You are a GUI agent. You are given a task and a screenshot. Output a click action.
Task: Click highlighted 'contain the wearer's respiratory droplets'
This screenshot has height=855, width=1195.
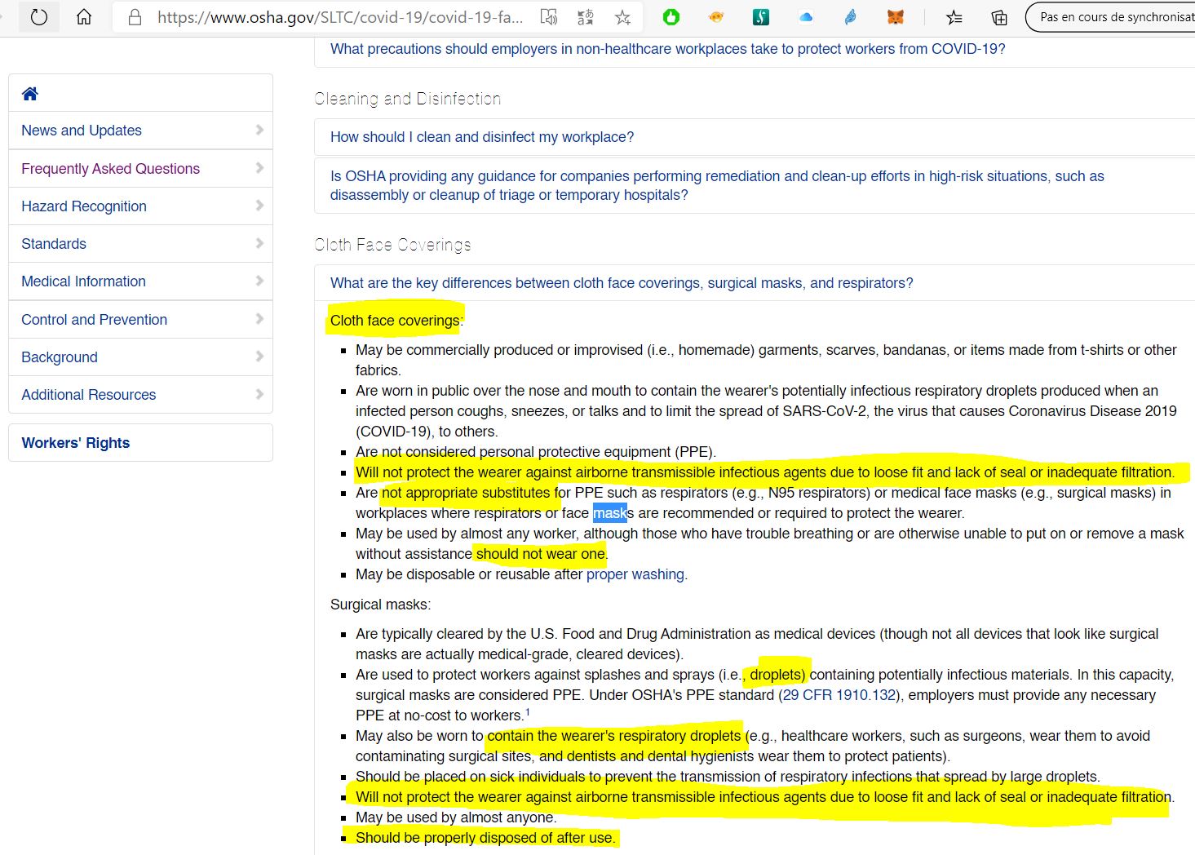pyautogui.click(x=614, y=736)
